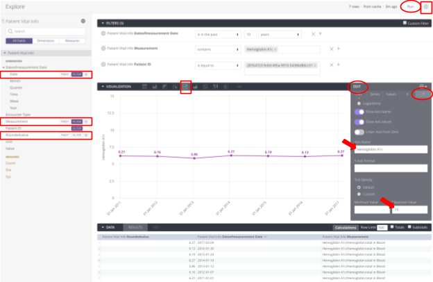
Task: Choose the area chart visualization icon
Action: (x=195, y=87)
